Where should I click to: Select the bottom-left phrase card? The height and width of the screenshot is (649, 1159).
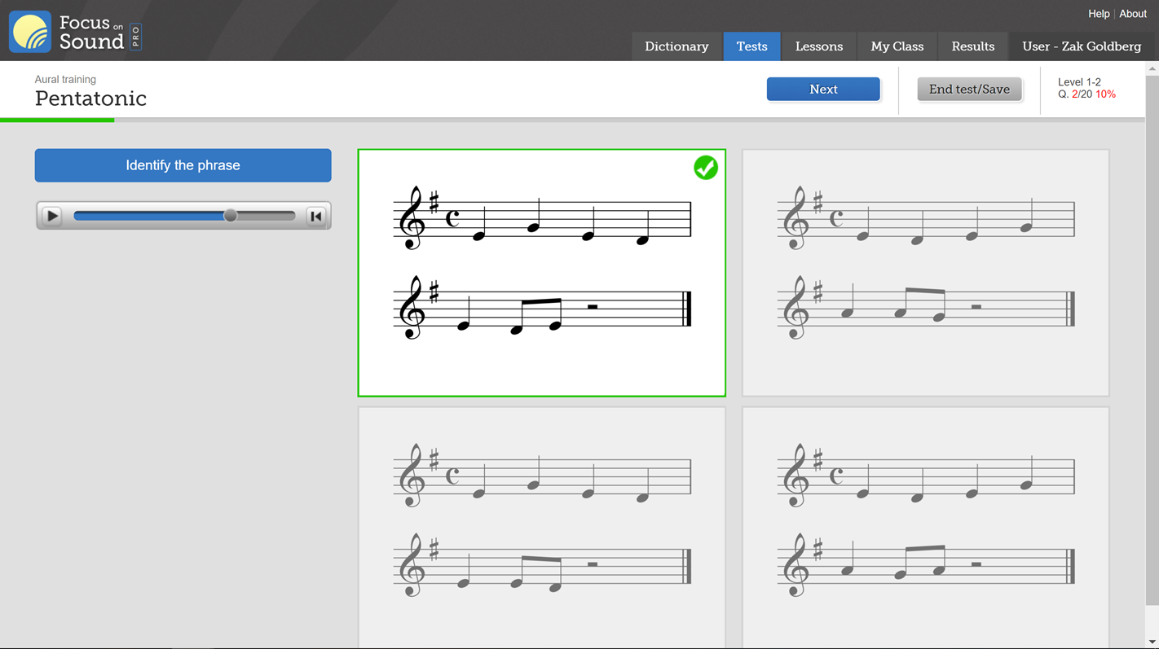pyautogui.click(x=541, y=528)
